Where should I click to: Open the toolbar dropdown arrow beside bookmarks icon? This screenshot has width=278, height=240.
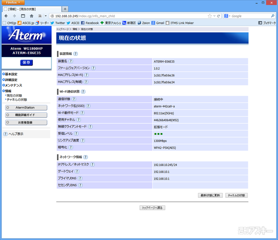(x=45, y=16)
